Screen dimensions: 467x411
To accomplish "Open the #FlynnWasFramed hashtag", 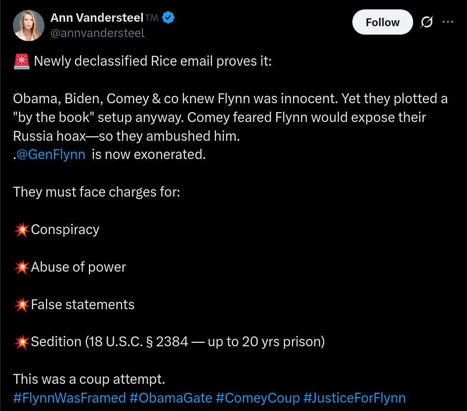I will (69, 398).
